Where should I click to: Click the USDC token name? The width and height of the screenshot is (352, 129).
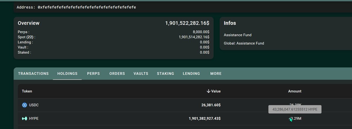34,105
